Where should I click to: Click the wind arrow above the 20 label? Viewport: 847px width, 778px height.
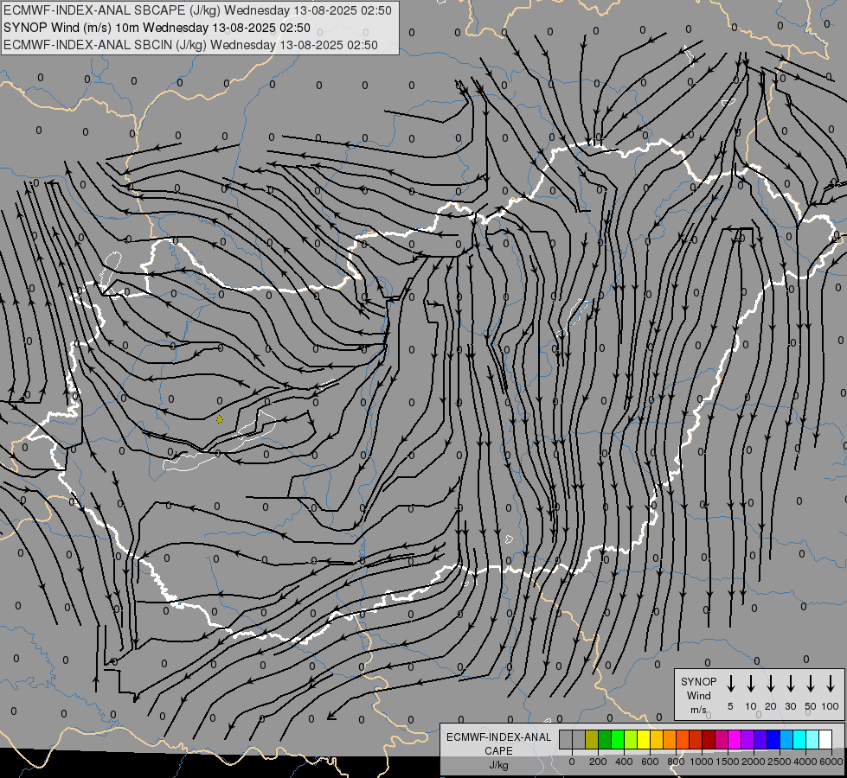click(770, 684)
